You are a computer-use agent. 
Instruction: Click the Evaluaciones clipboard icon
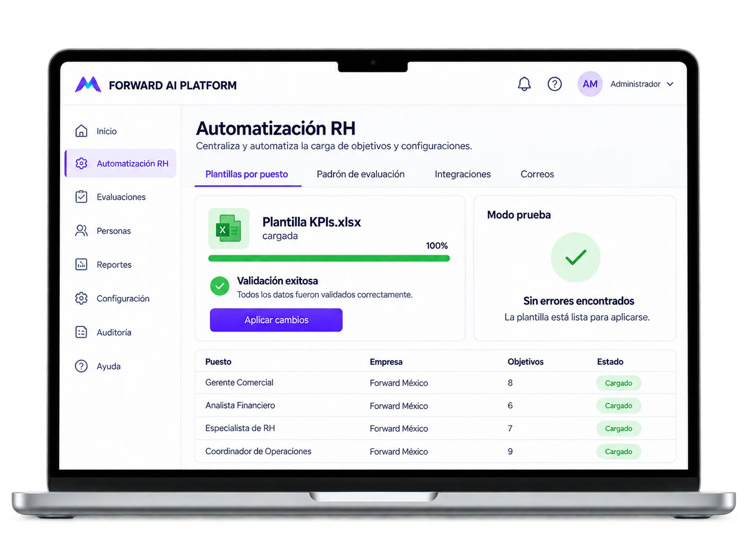point(81,197)
